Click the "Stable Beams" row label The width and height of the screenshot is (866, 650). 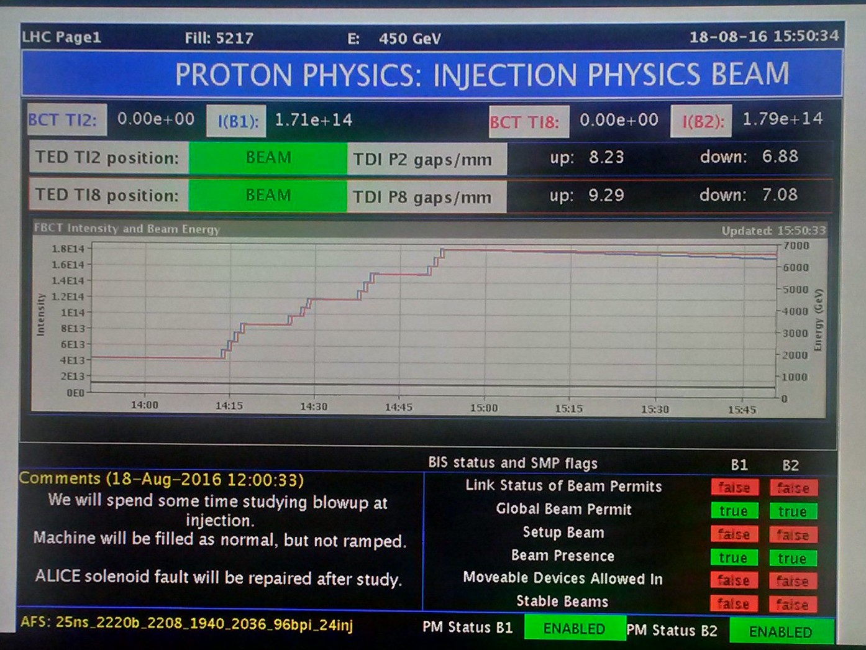(x=562, y=602)
